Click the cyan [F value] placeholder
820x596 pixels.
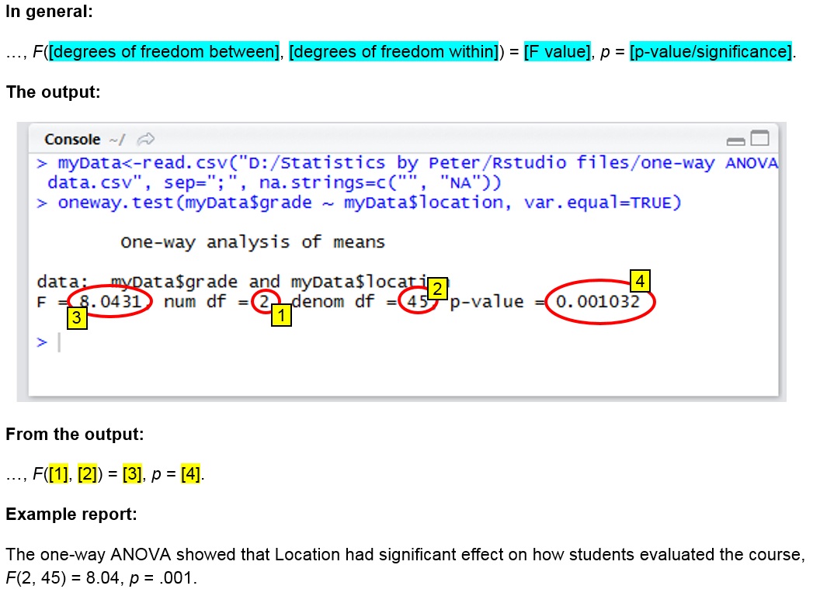[558, 52]
